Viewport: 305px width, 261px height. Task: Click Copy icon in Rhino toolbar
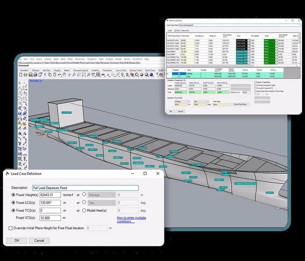pos(50,75)
